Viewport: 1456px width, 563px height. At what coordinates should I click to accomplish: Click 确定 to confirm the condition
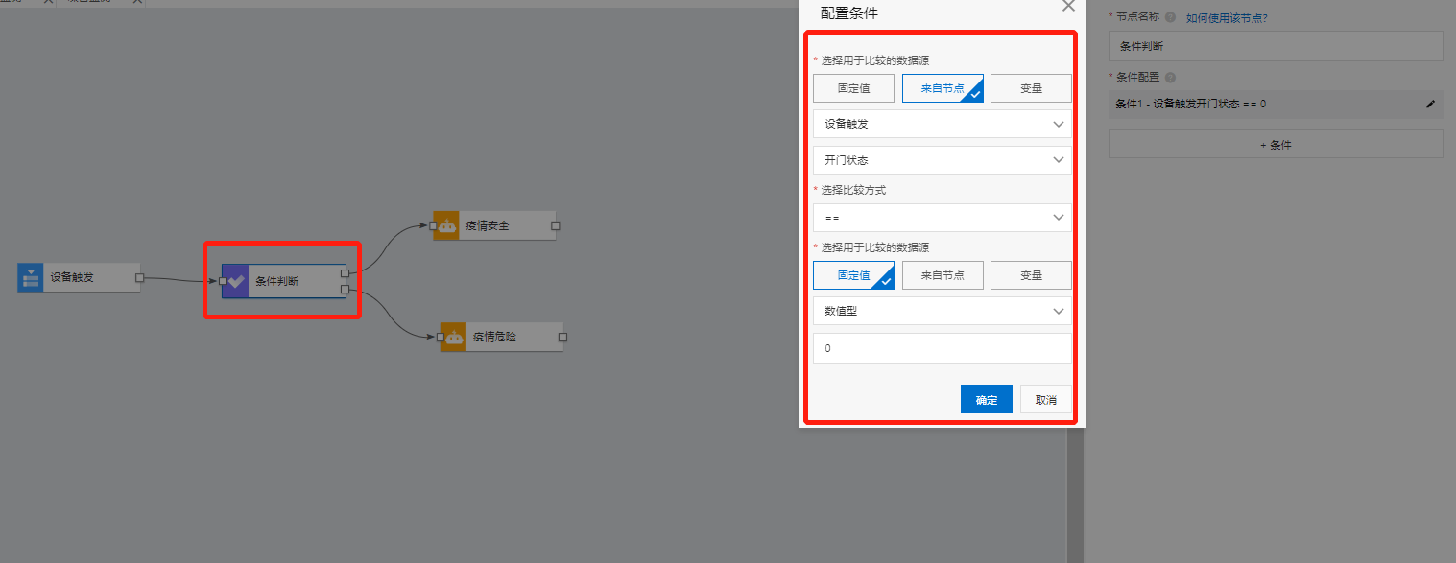[x=986, y=399]
